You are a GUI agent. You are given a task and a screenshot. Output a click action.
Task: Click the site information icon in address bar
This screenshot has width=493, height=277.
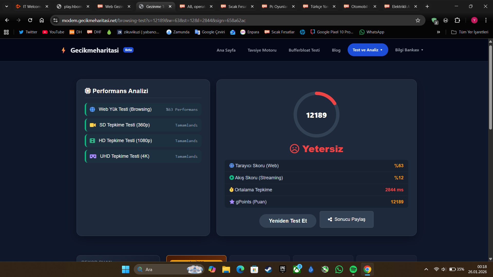click(55, 20)
